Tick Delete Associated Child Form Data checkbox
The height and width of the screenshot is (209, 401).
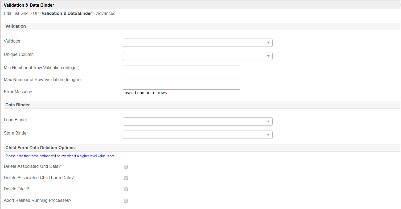pyautogui.click(x=126, y=178)
